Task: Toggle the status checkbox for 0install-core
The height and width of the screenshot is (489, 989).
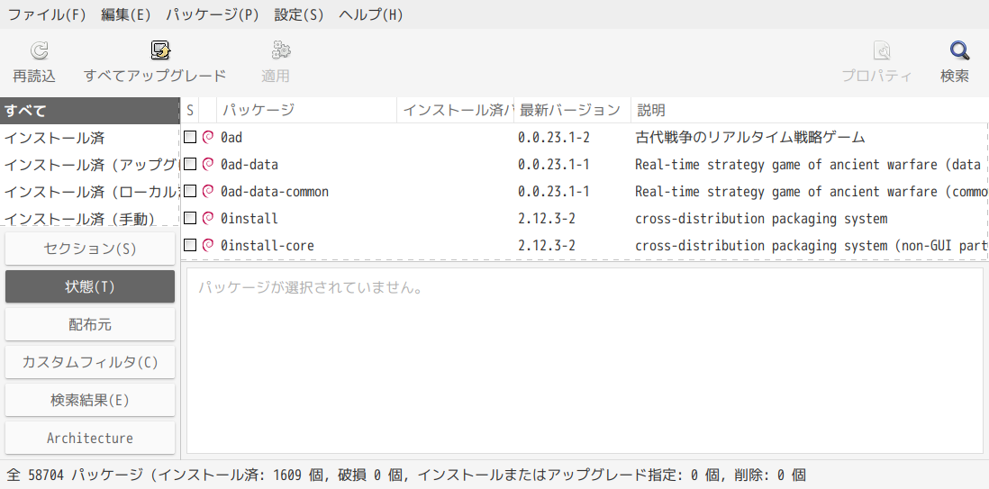Action: [x=190, y=246]
